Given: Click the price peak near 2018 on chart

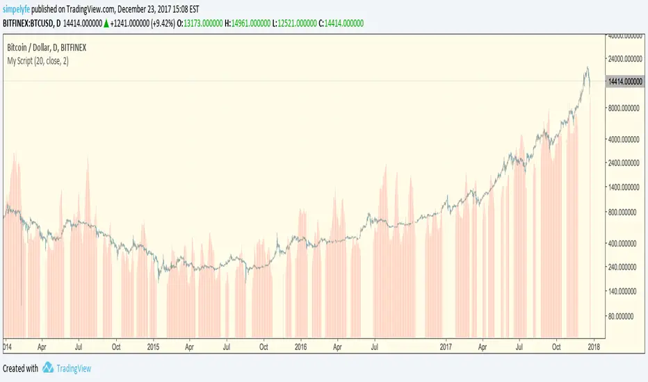Looking at the screenshot, I should (x=587, y=68).
